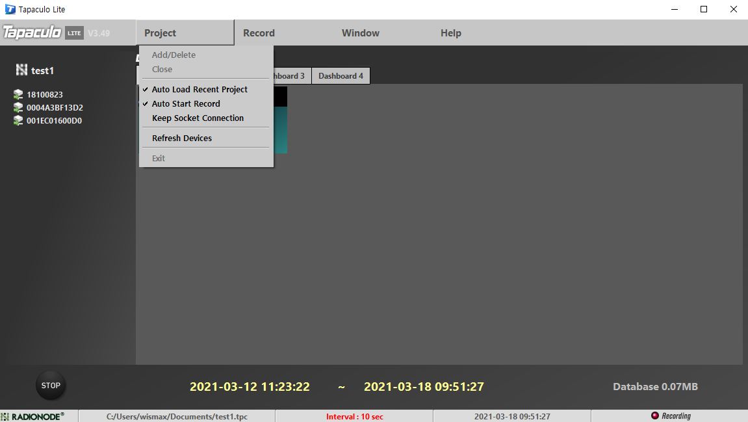Maximize the Tapaculo Lite window
Image resolution: width=748 pixels, height=422 pixels.
pos(704,9)
